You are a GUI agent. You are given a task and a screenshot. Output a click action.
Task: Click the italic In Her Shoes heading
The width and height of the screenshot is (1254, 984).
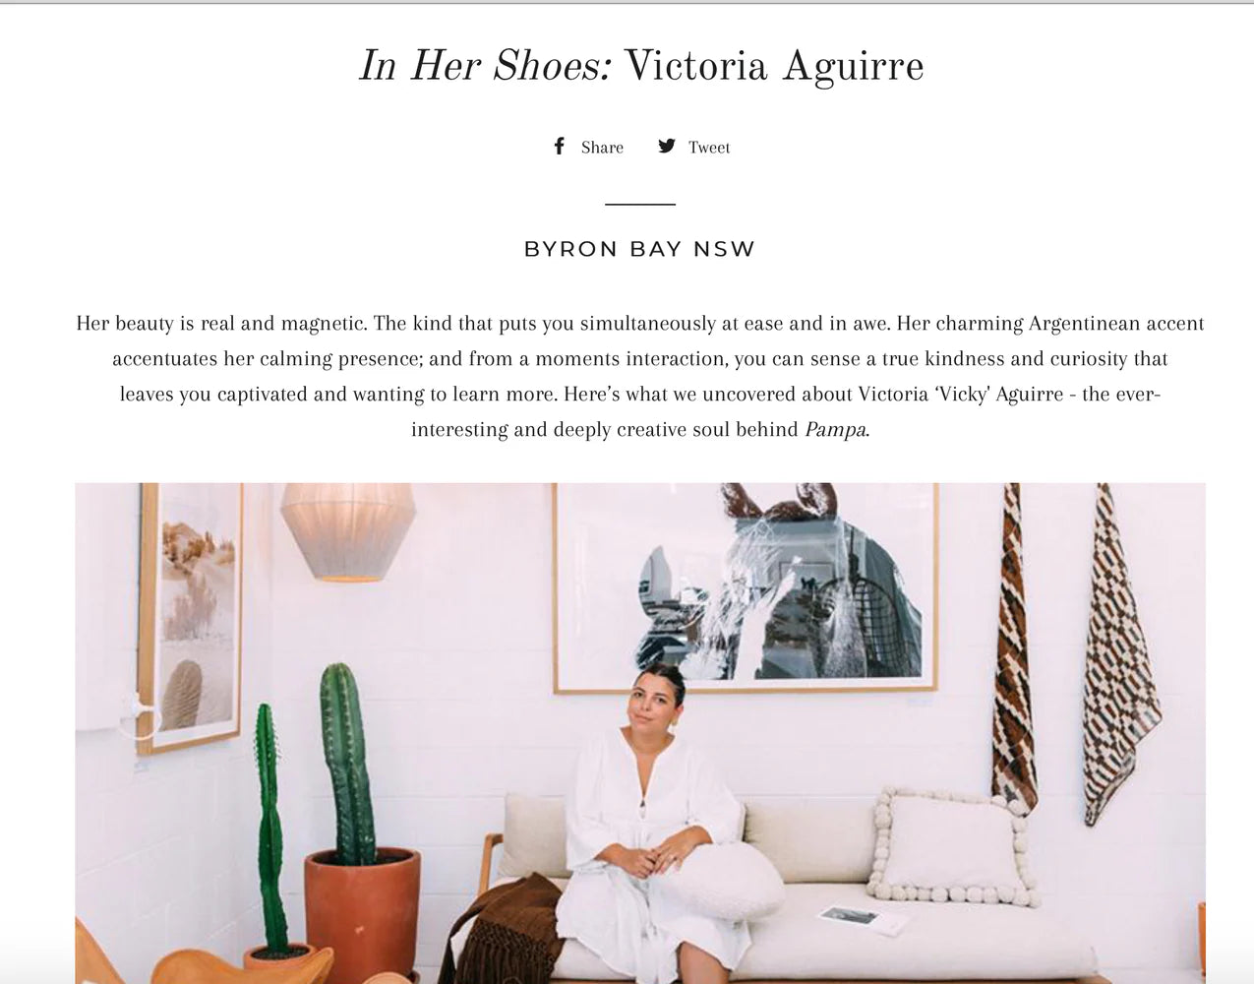click(x=486, y=66)
